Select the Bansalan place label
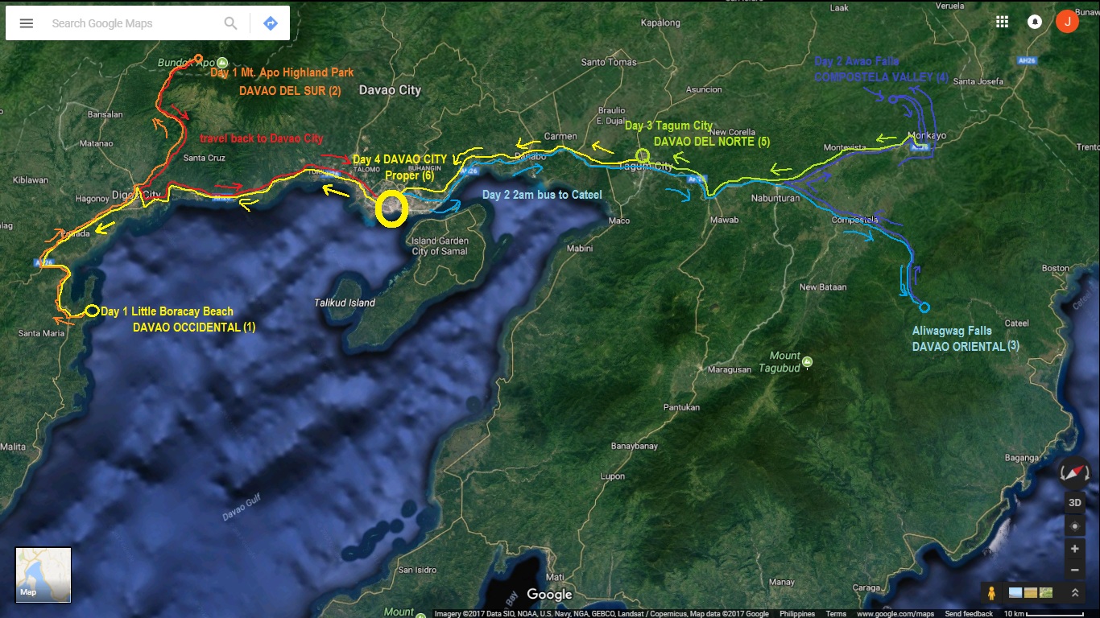 click(105, 114)
